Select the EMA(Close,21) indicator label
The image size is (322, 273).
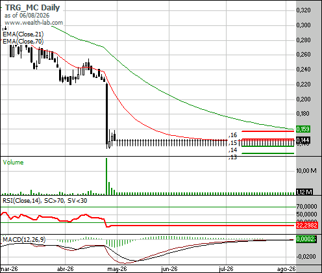(x=23, y=34)
